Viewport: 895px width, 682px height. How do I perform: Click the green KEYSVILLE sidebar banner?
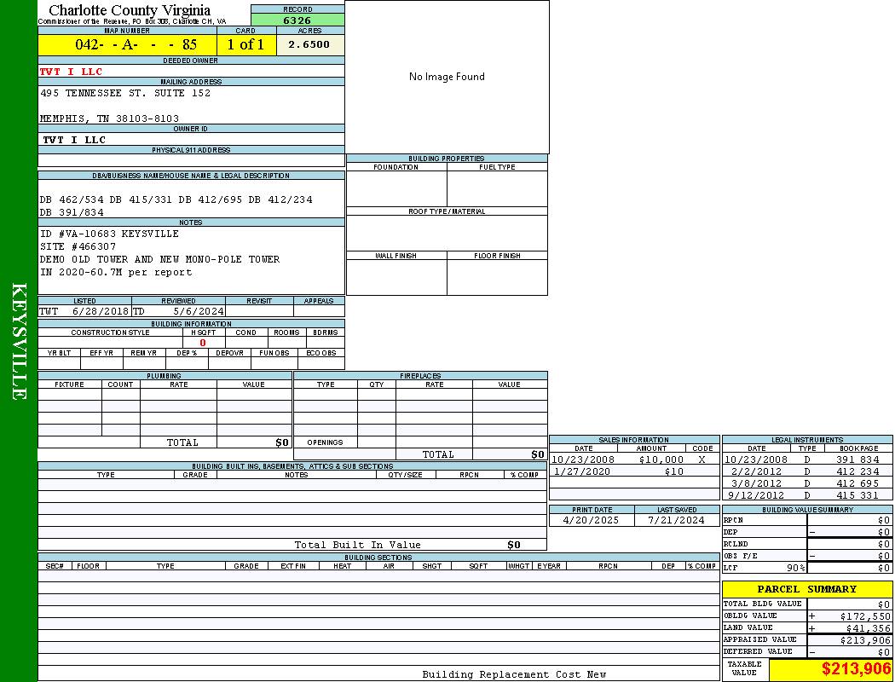point(19,341)
